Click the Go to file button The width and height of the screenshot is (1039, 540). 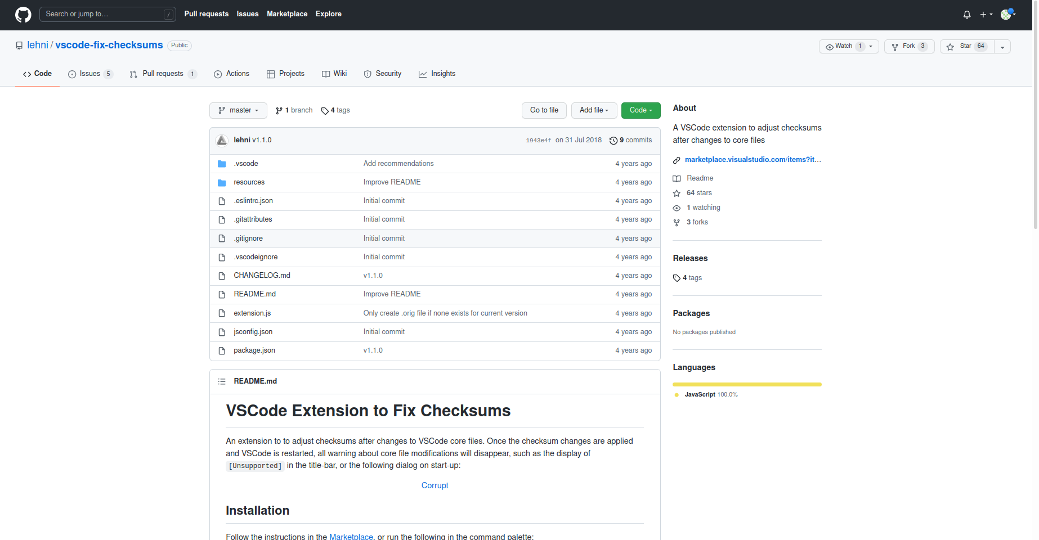544,110
